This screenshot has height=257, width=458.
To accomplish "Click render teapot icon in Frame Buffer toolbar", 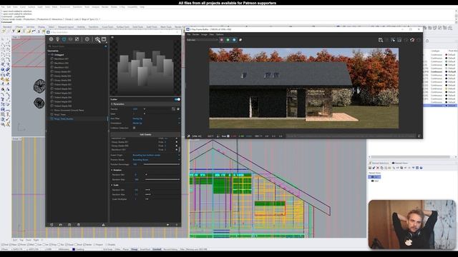I will click(x=412, y=40).
